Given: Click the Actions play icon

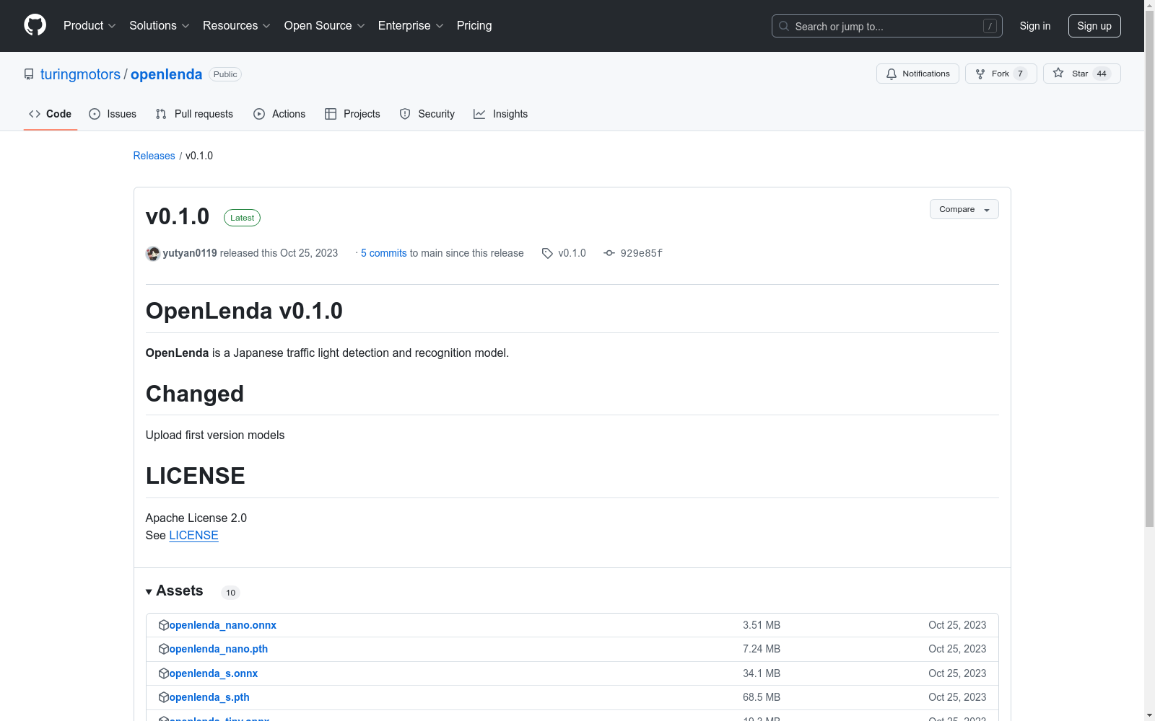Looking at the screenshot, I should pyautogui.click(x=259, y=114).
